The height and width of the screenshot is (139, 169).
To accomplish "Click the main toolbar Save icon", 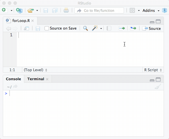I will 46,11.
